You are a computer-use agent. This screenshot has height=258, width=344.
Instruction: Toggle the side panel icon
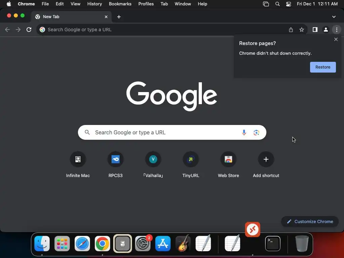(315, 30)
